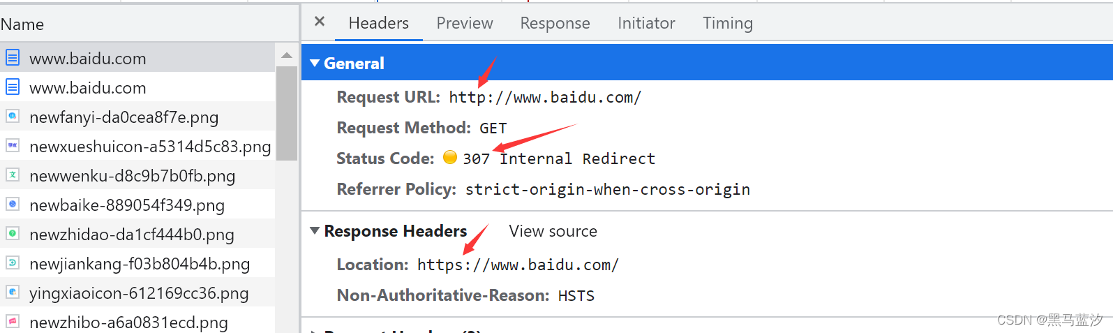Click View source for response headers
This screenshot has height=333, width=1113.
pos(553,231)
